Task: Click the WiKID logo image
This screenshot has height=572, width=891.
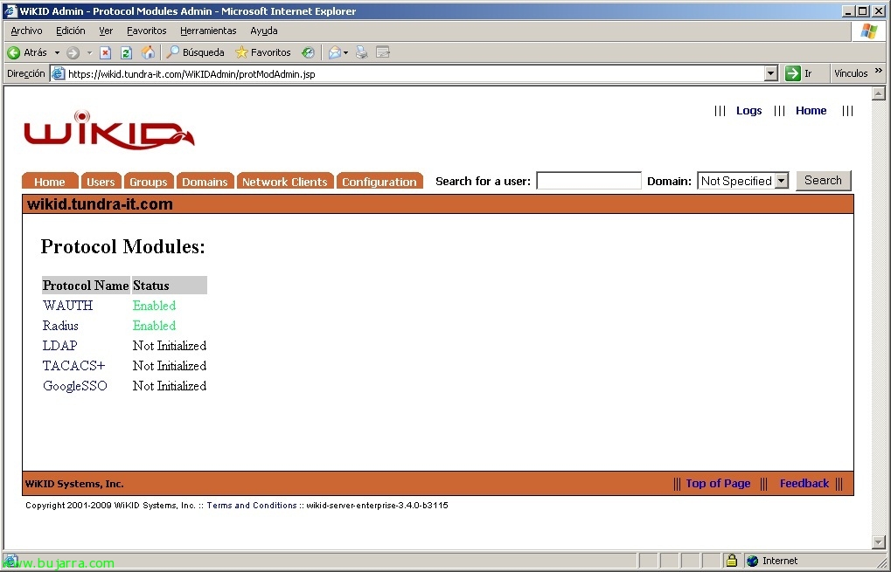Action: [109, 130]
